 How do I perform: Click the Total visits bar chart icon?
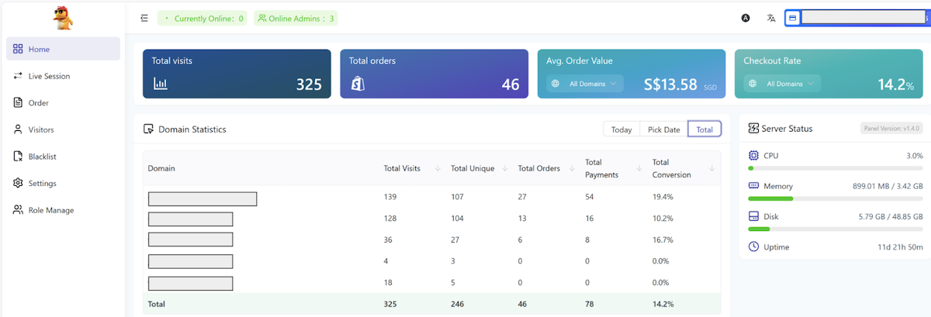(x=160, y=84)
